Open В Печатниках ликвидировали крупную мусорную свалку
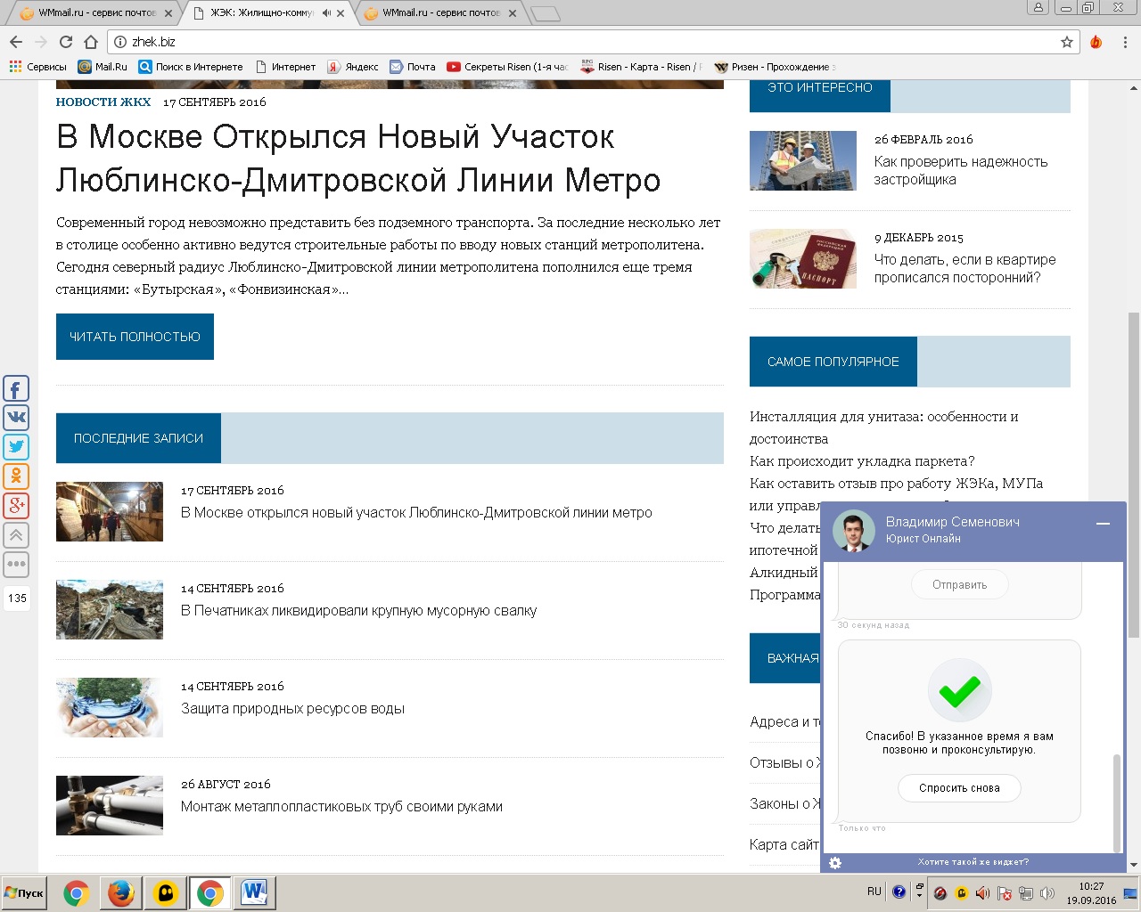1141x912 pixels. tap(358, 611)
